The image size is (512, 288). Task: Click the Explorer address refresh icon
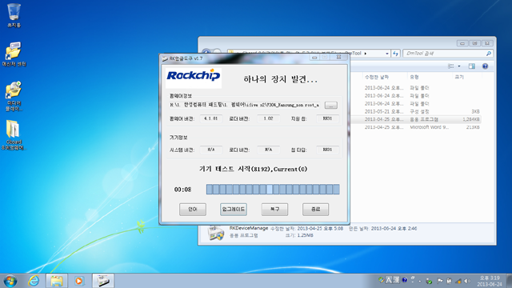point(395,54)
